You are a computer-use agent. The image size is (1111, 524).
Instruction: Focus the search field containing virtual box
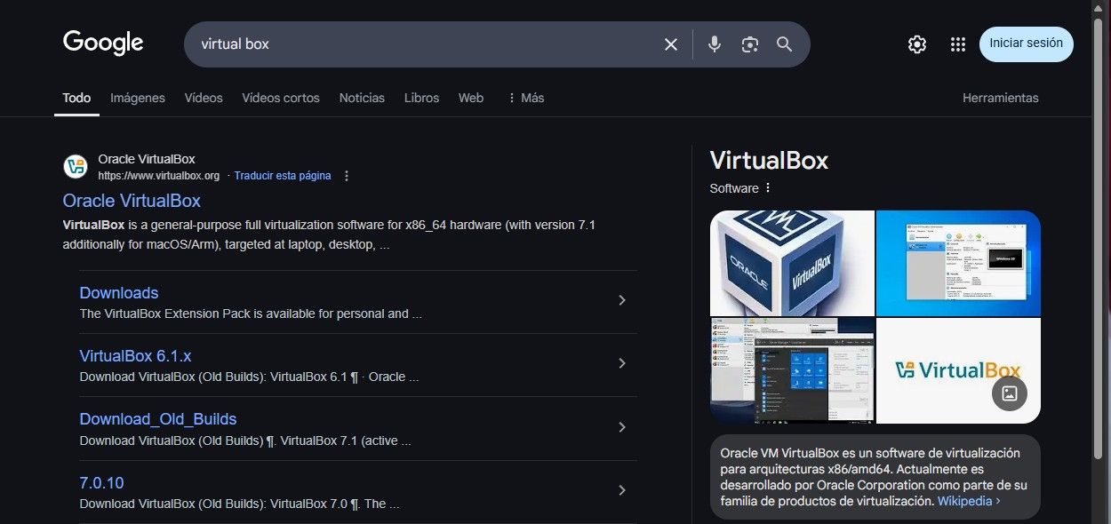(x=427, y=44)
